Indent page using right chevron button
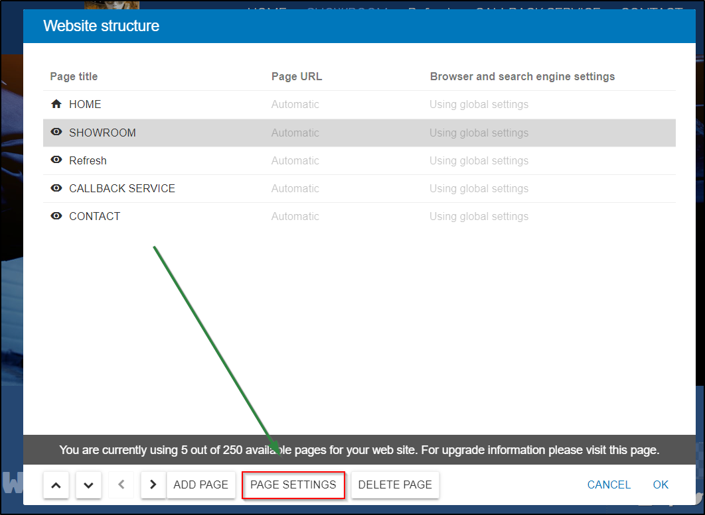 [x=153, y=485]
